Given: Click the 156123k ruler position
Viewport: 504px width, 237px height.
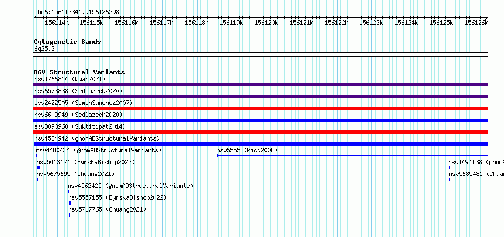Looking at the screenshot, I should pos(371,23).
